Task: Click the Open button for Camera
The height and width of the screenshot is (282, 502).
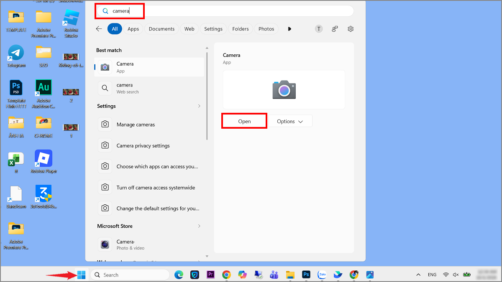Action: 244,121
